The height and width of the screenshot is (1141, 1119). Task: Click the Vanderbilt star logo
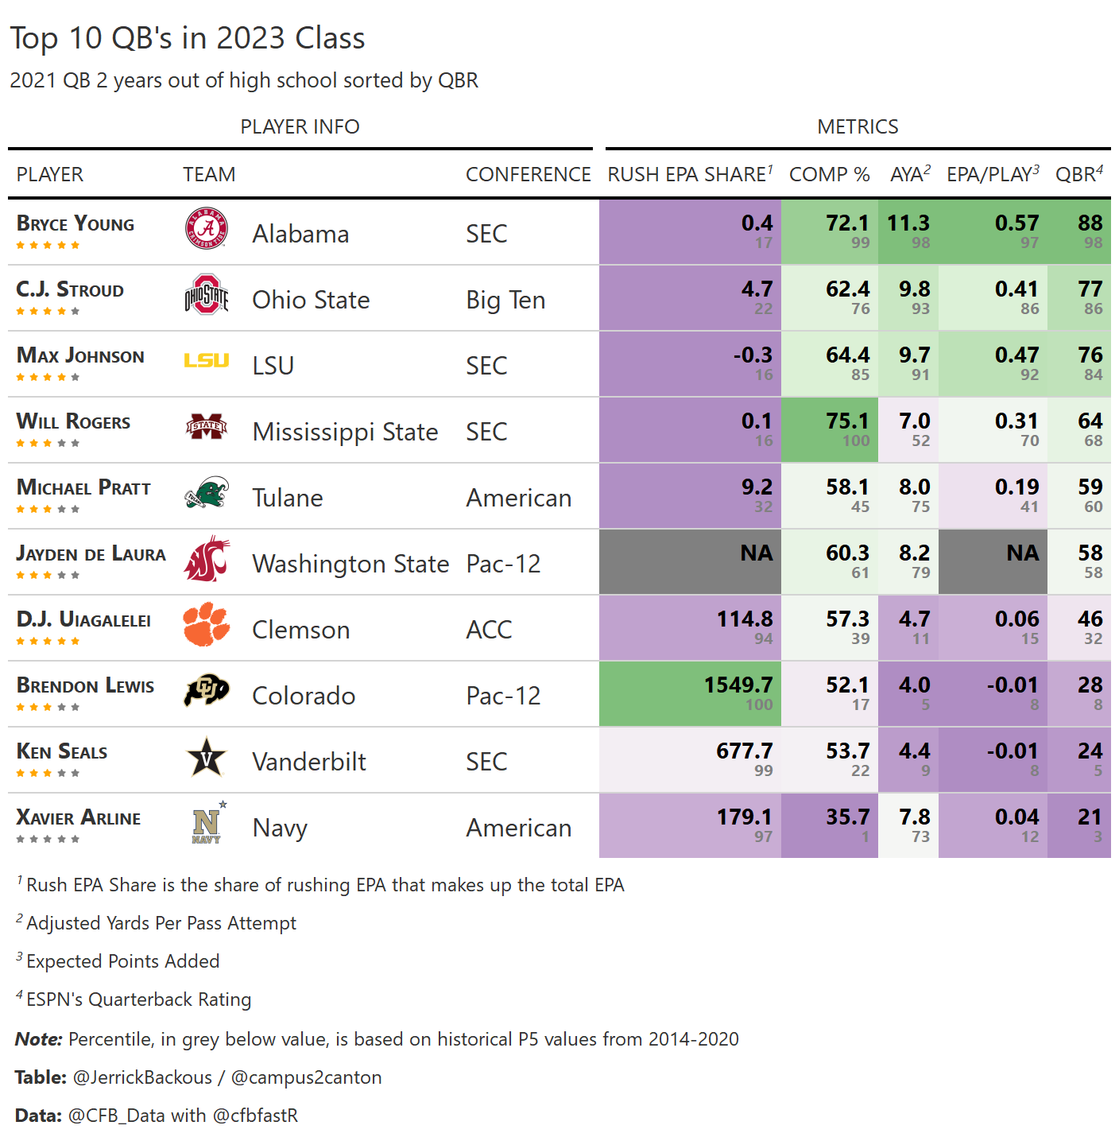click(207, 757)
